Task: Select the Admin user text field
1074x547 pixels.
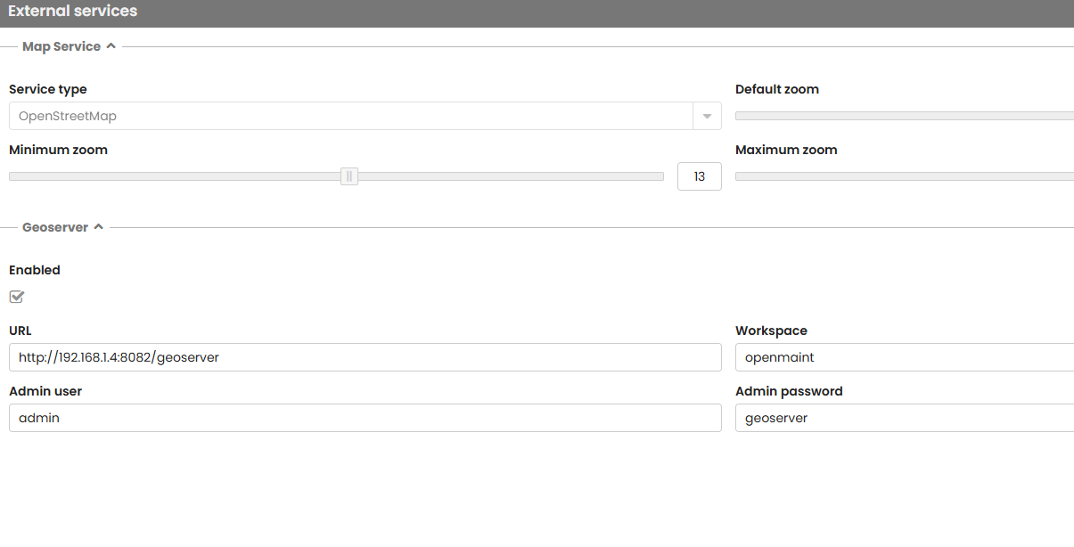Action: pyautogui.click(x=365, y=418)
